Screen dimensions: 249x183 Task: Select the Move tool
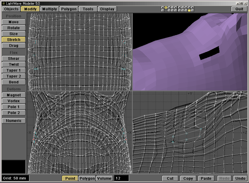14,22
